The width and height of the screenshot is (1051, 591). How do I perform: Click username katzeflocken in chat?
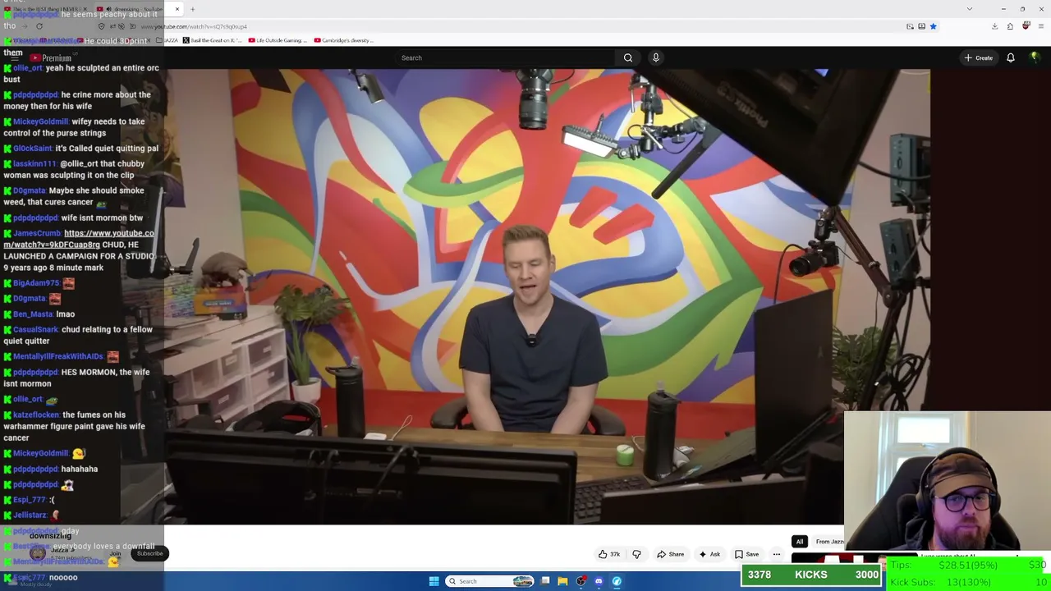pos(36,415)
